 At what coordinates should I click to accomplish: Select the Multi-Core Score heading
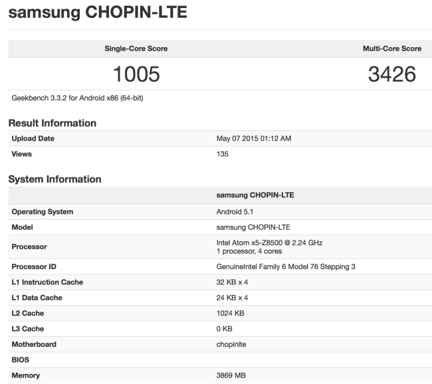click(x=391, y=48)
